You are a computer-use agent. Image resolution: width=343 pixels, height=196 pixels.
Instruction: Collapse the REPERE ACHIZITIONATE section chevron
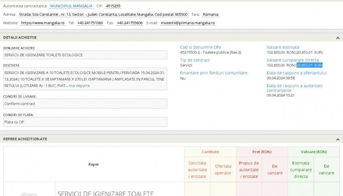337,139
